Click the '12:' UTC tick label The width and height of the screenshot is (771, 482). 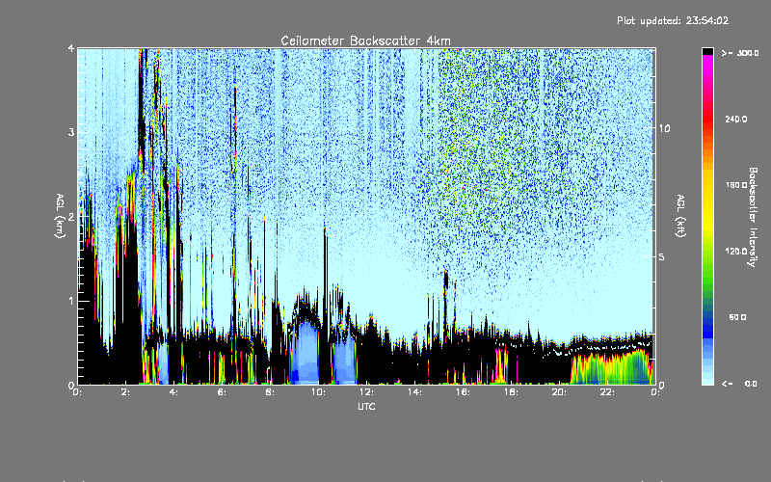[x=366, y=392]
